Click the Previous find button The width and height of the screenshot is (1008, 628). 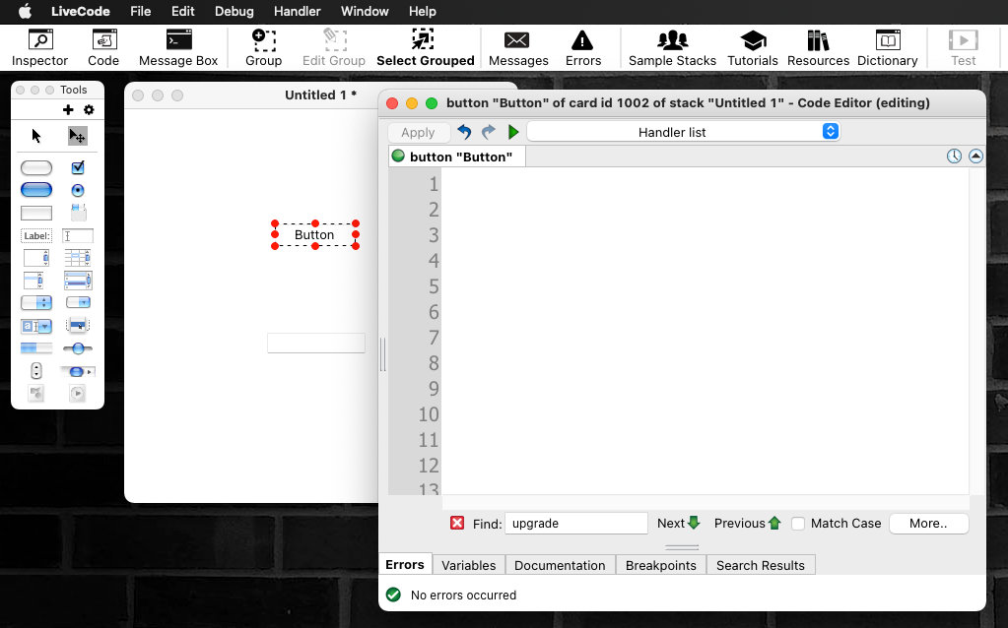coord(748,524)
